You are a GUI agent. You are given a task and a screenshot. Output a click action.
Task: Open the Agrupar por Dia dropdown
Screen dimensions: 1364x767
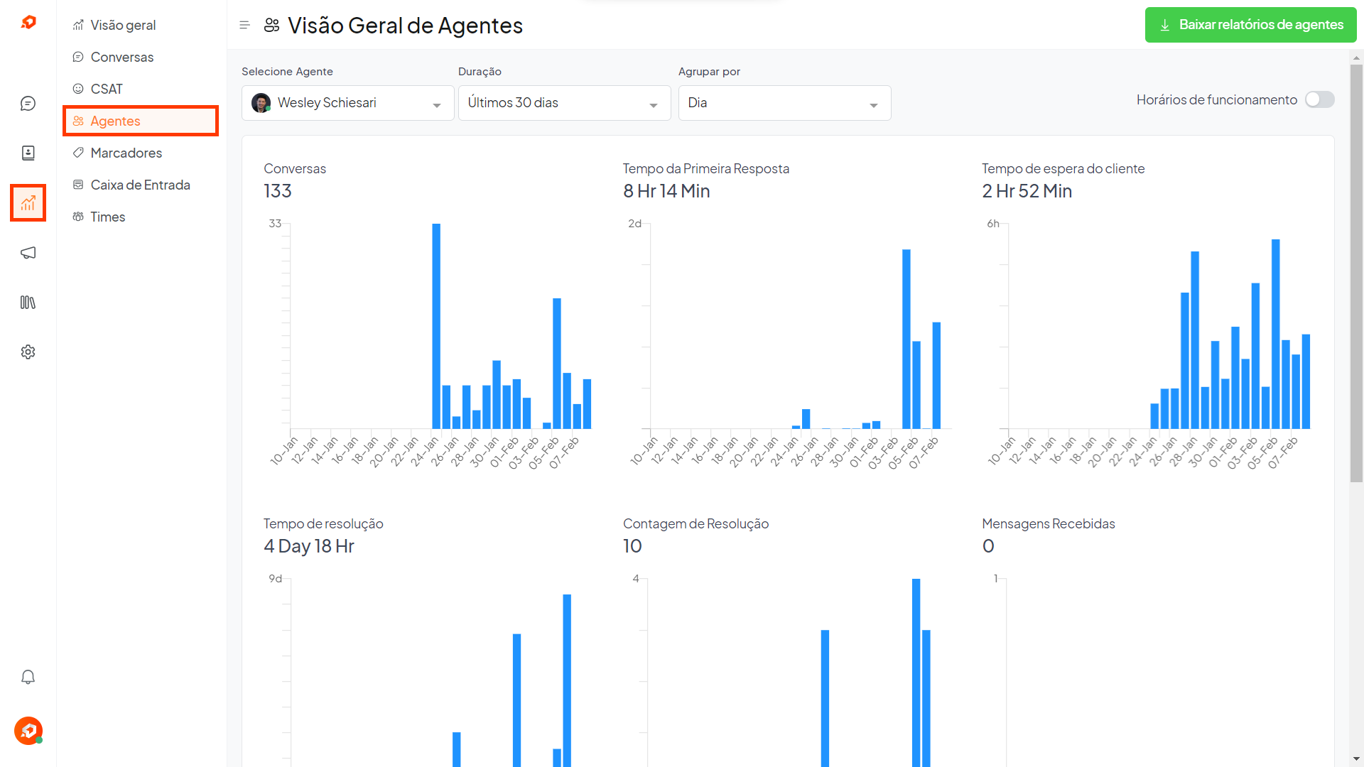pos(784,103)
